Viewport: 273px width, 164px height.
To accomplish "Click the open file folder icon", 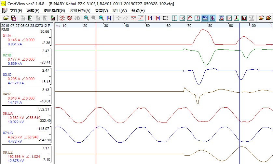I will point(6,18).
